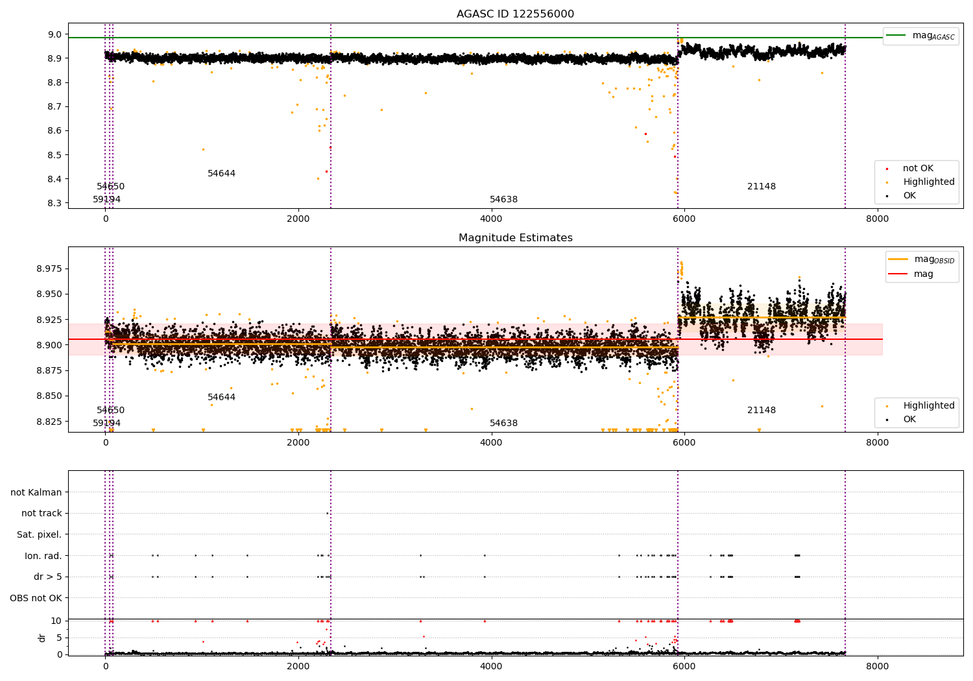Click the 'Ion. rad.' row label
The image size is (973, 681).
tap(43, 556)
